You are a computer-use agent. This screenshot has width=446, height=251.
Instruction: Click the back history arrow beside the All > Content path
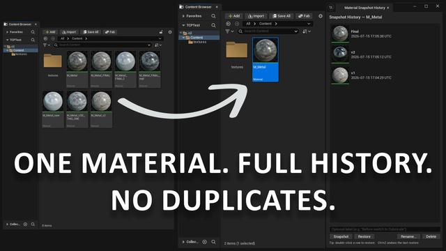(228, 24)
